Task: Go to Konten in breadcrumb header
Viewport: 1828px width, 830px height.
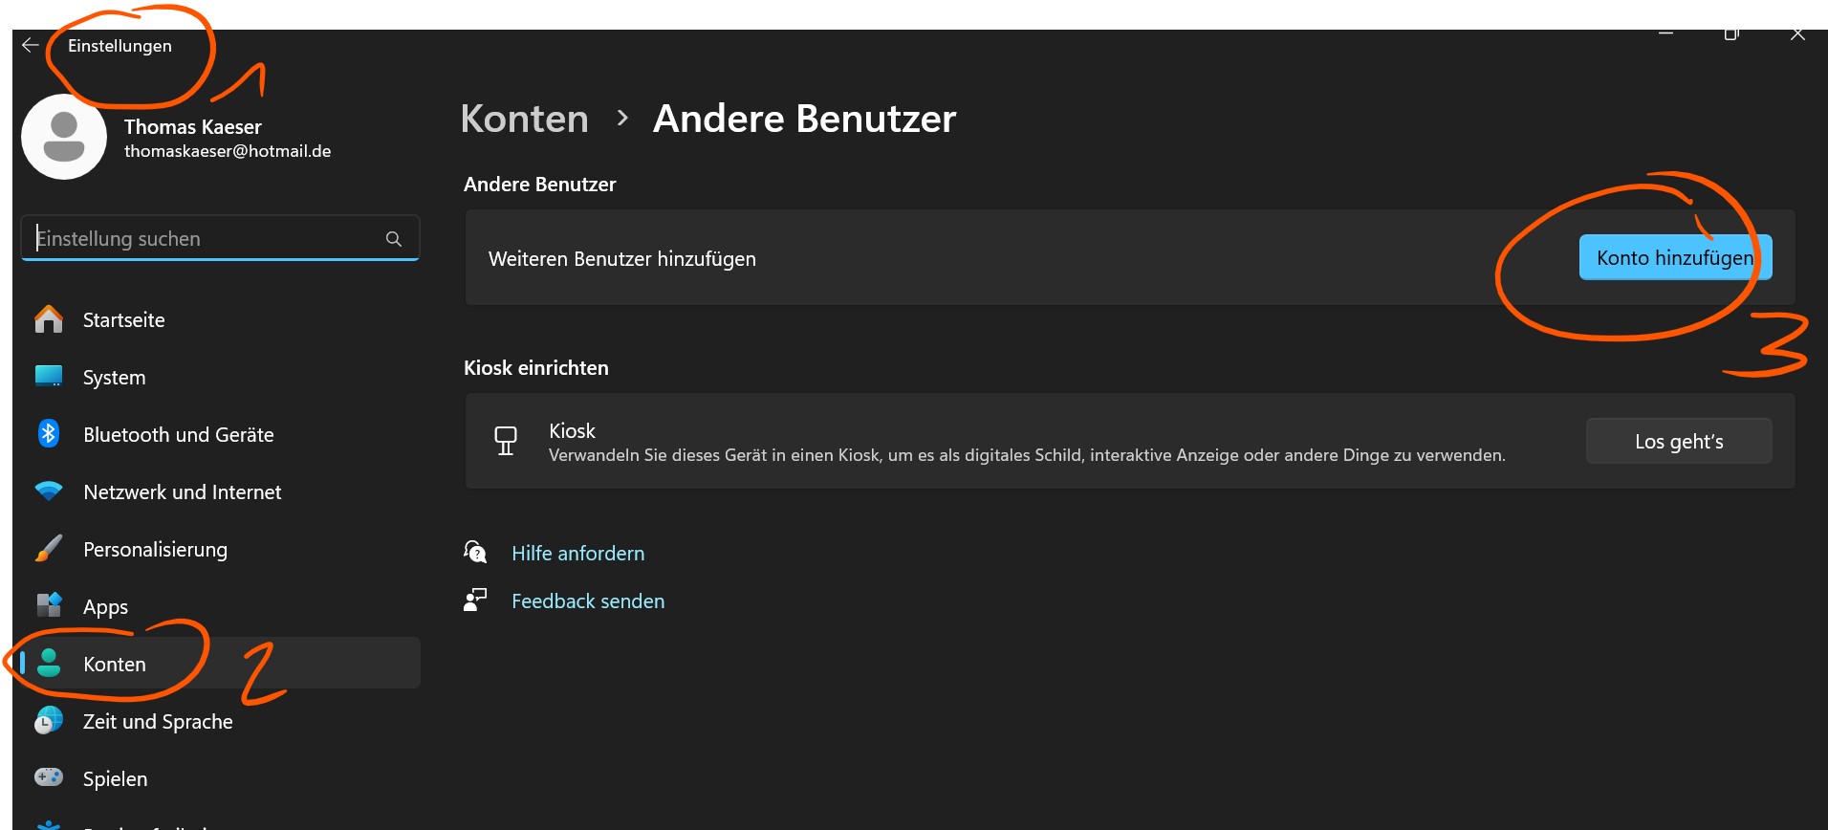Action: pyautogui.click(x=524, y=119)
